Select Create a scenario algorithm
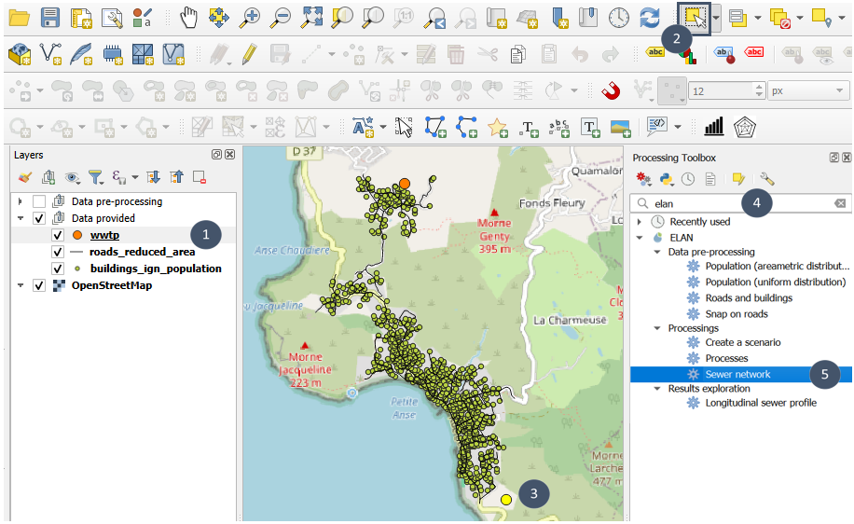 [x=742, y=342]
